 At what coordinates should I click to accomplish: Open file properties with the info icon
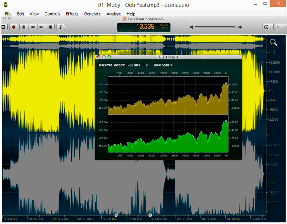click(60, 27)
